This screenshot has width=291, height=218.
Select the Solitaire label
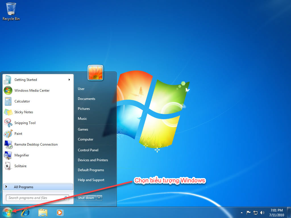coord(20,166)
